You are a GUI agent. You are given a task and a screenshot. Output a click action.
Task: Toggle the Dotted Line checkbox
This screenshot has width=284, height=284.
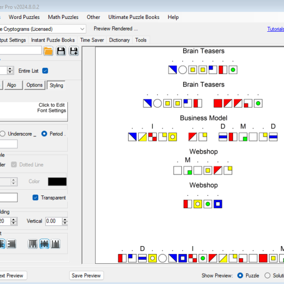tap(14, 164)
